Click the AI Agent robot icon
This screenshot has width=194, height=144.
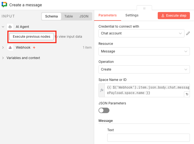point(10,27)
